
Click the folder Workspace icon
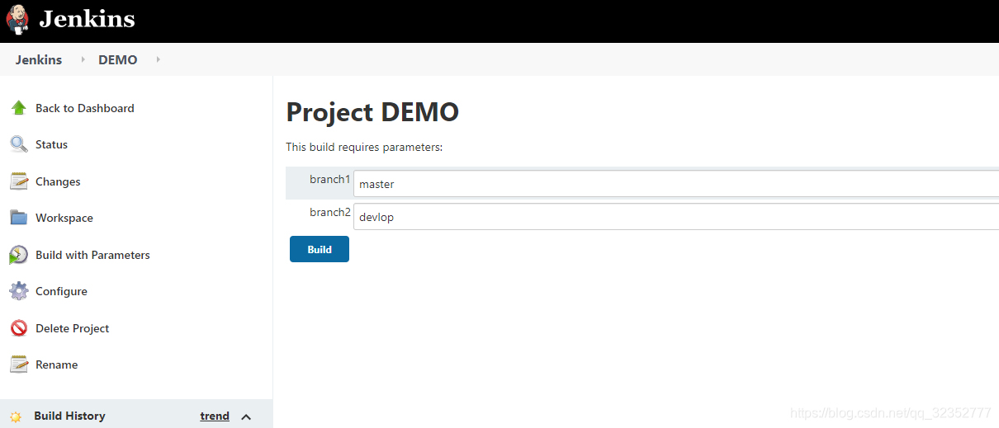pyautogui.click(x=19, y=218)
